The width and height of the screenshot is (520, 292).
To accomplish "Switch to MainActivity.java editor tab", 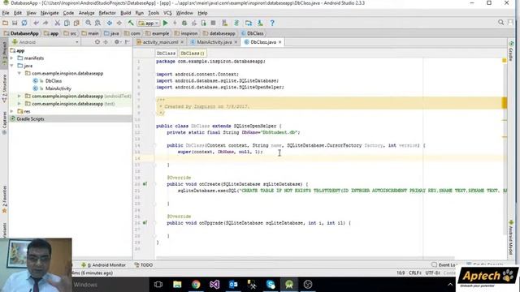I will (x=214, y=42).
